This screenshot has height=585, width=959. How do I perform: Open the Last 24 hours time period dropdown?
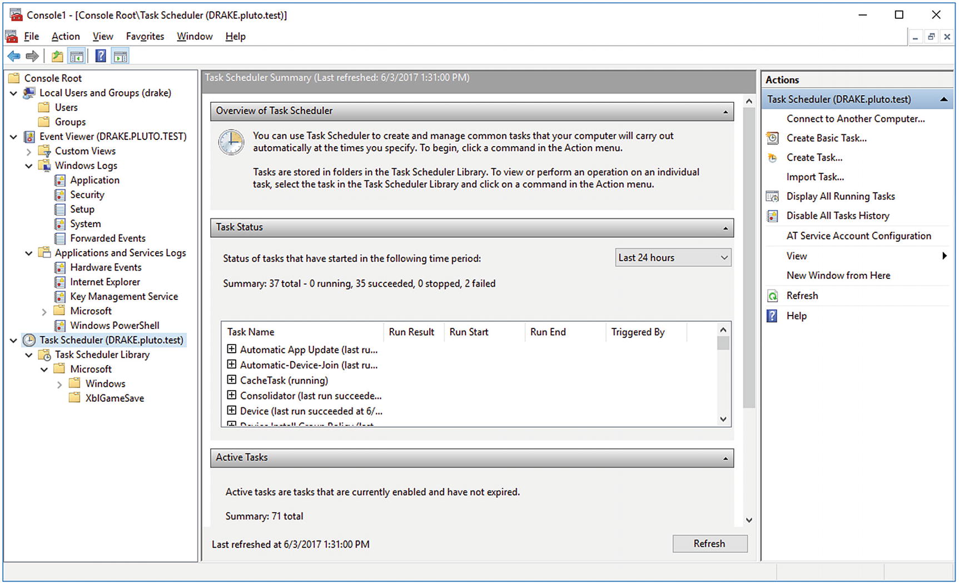click(x=673, y=258)
